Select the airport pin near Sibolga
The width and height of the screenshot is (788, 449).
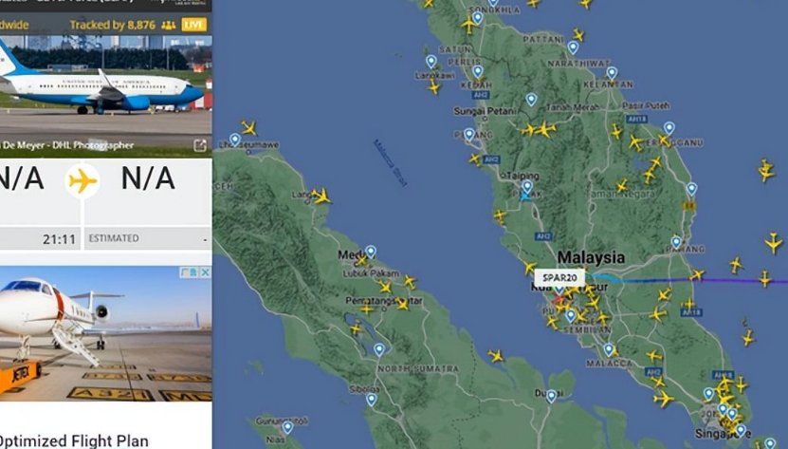point(372,400)
